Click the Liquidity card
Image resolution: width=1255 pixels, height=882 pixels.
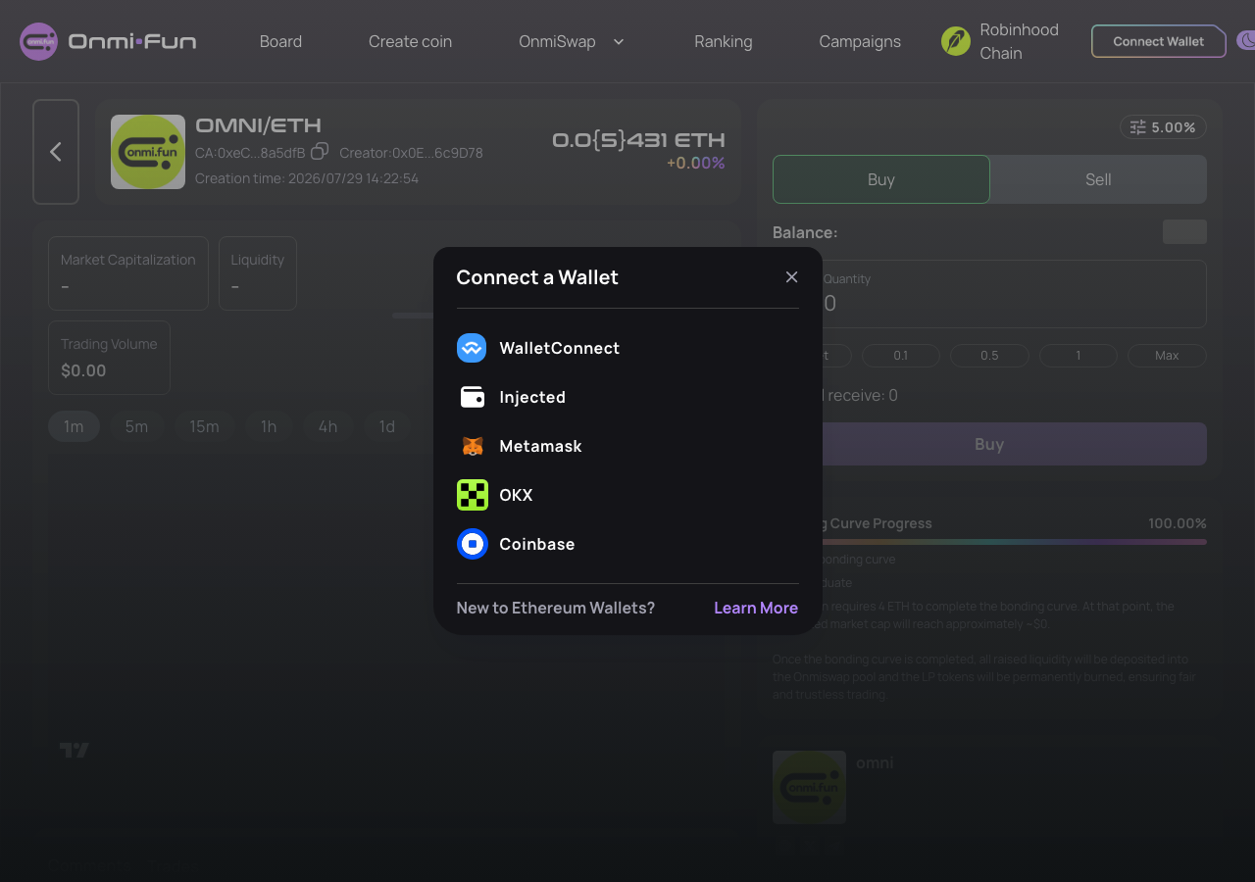(x=258, y=273)
